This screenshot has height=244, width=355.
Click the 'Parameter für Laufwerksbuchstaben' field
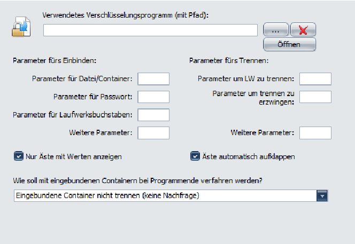[153, 115]
